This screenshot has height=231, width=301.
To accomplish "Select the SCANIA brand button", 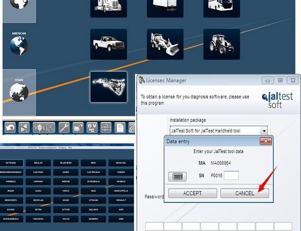I will (11, 210).
